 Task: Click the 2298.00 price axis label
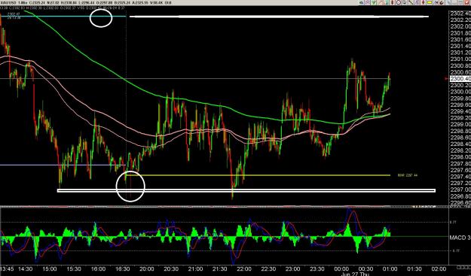tap(460, 157)
